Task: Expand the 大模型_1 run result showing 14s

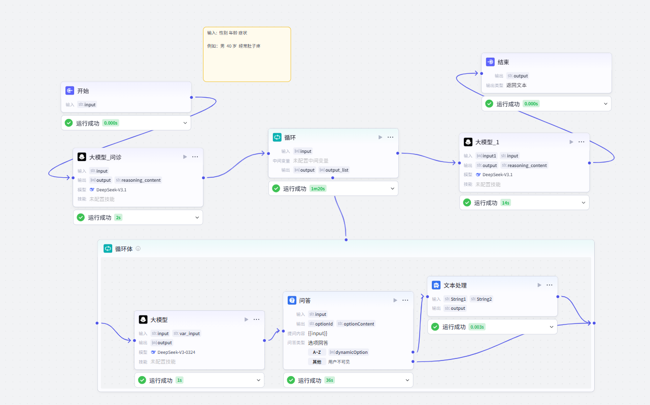Action: [583, 202]
